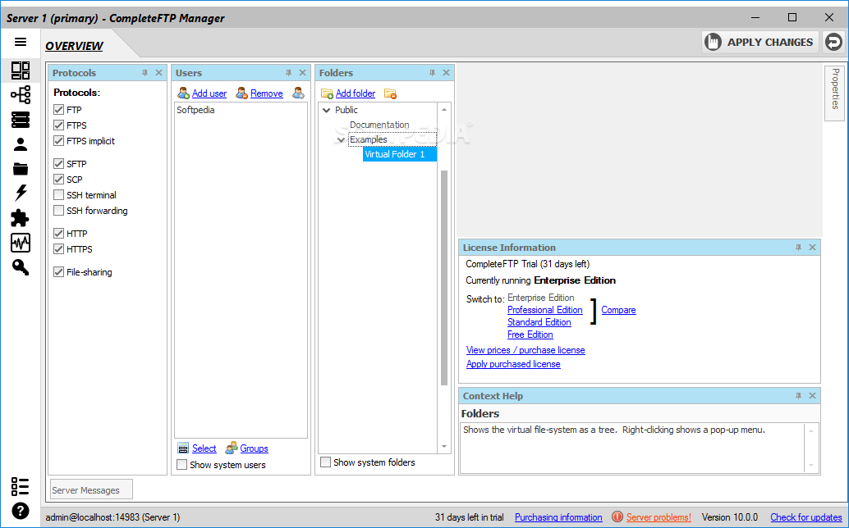Select the Documentation folder
This screenshot has height=528, width=849.
click(x=379, y=125)
